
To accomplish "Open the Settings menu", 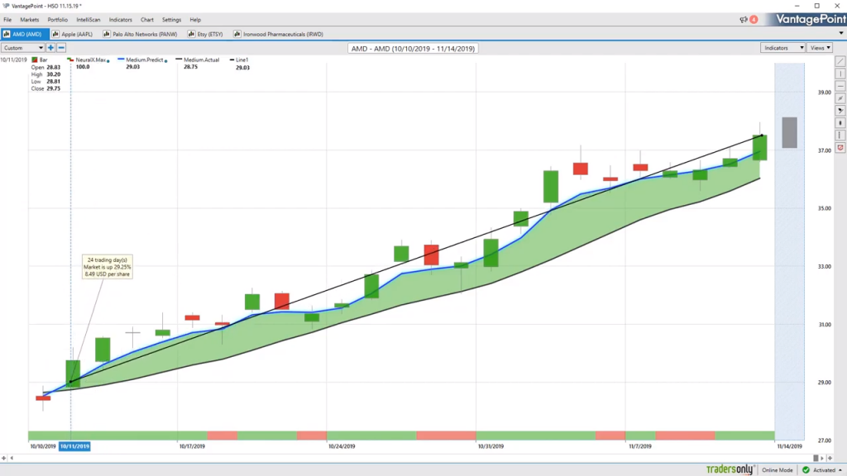I will point(172,20).
